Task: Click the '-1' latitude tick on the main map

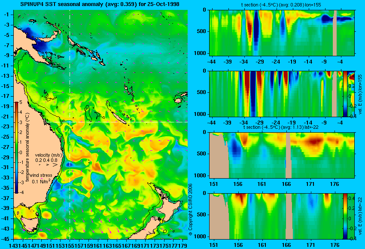Action: point(6,15)
